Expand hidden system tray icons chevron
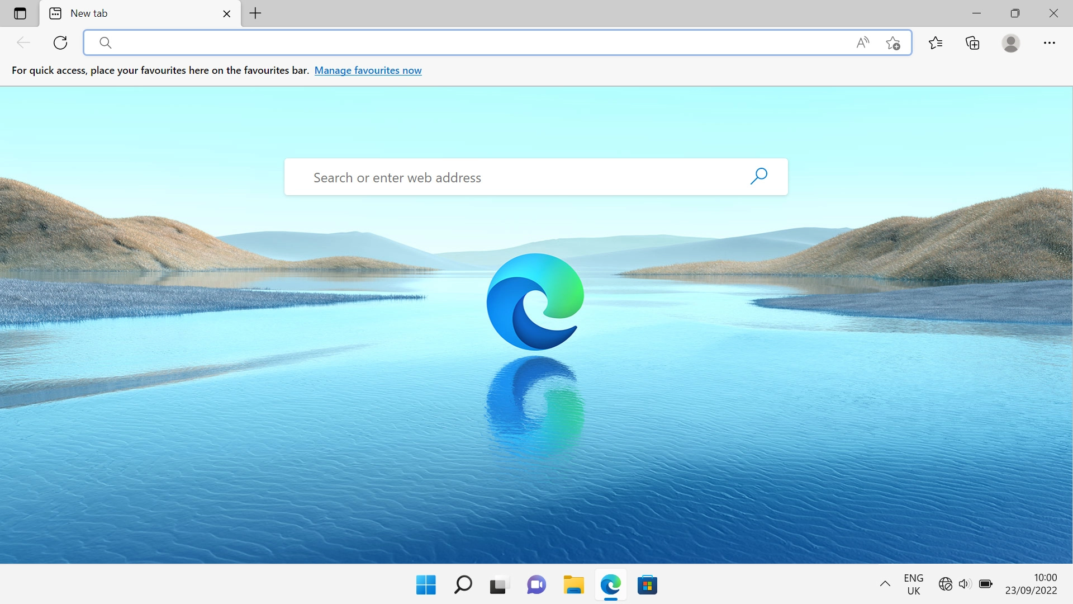The height and width of the screenshot is (604, 1073). tap(885, 584)
